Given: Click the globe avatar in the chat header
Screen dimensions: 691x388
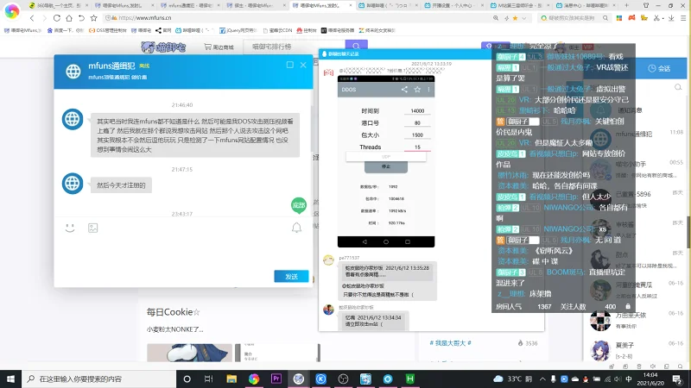Looking at the screenshot, I should 73,71.
